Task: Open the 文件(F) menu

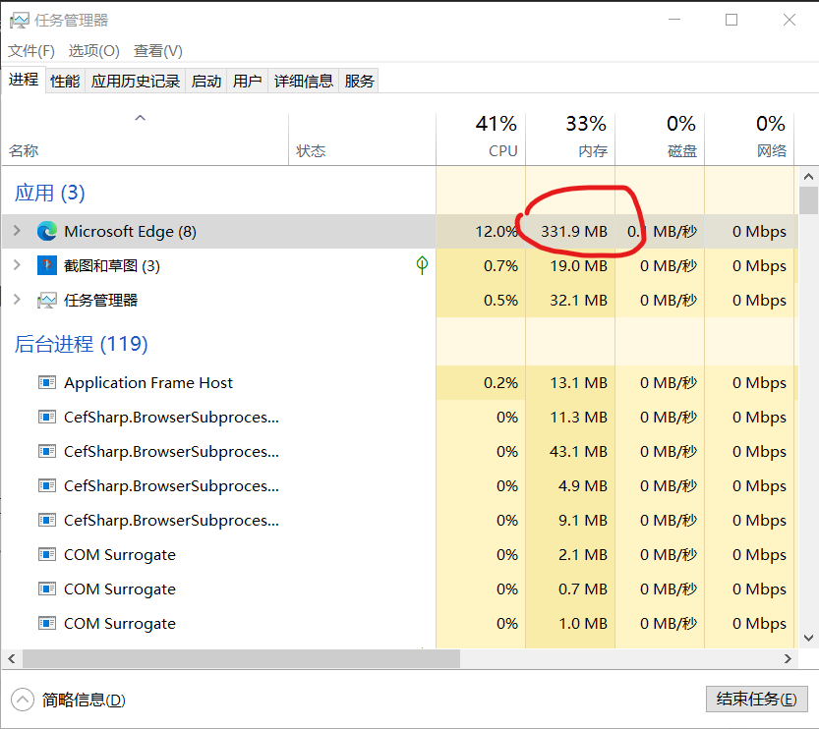Action: [31, 51]
